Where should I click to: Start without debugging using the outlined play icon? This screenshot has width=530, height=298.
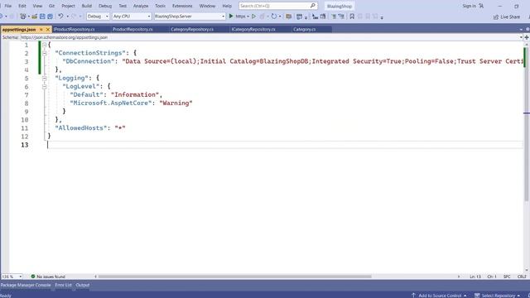[254, 17]
